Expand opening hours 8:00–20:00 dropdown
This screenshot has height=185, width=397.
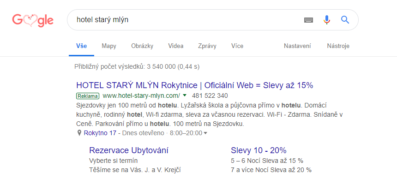coord(205,133)
